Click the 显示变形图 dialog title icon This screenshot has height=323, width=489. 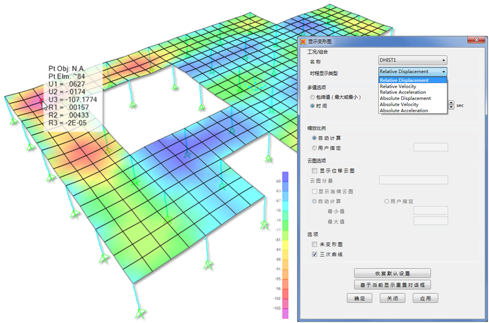coord(303,42)
